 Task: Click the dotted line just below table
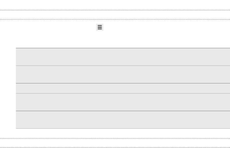pyautogui.click(x=115, y=138)
